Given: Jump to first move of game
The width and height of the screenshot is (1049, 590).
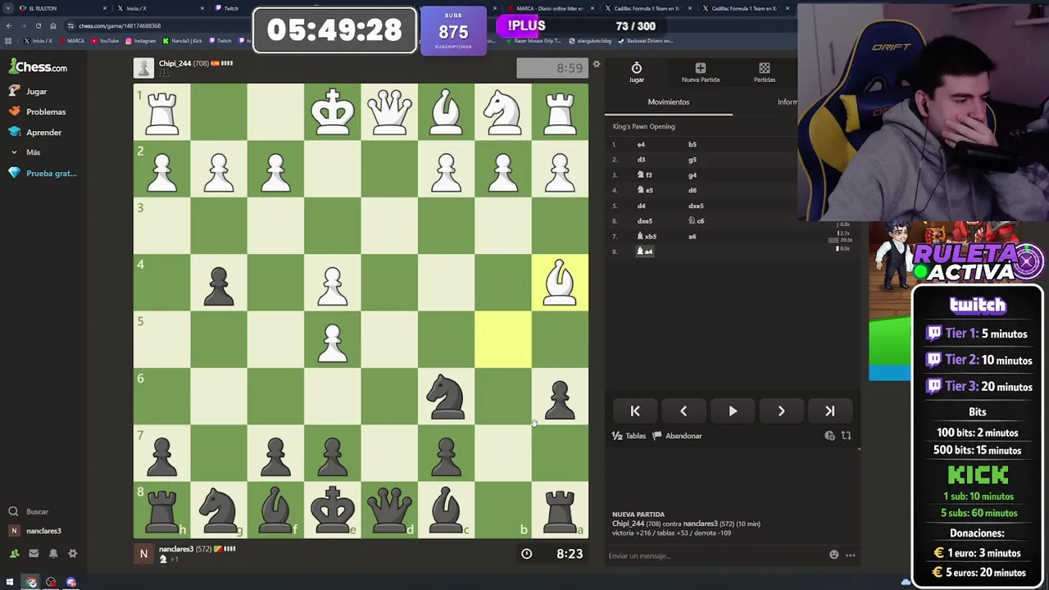Looking at the screenshot, I should [x=635, y=411].
